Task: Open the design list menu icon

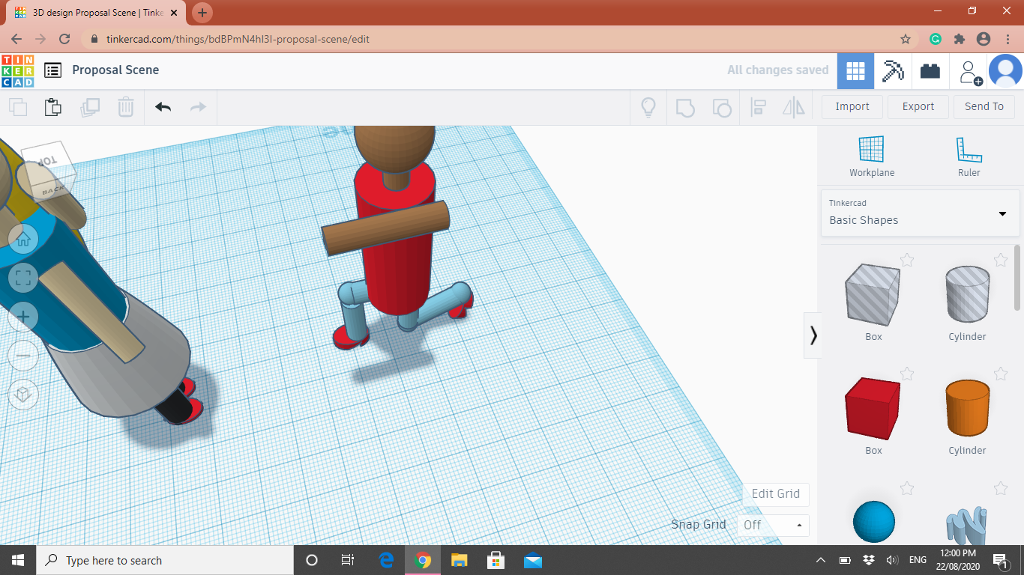Action: pyautogui.click(x=52, y=70)
